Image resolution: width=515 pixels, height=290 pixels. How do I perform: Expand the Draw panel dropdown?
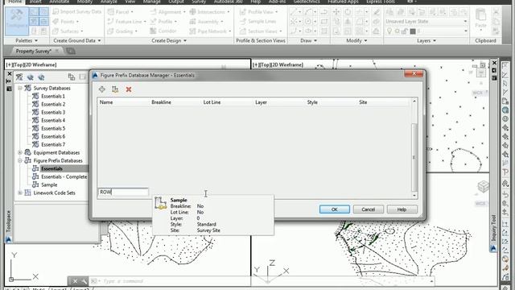[308, 40]
